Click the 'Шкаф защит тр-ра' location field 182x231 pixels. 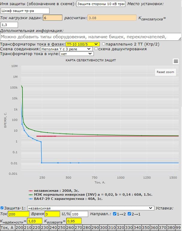tap(25, 10)
